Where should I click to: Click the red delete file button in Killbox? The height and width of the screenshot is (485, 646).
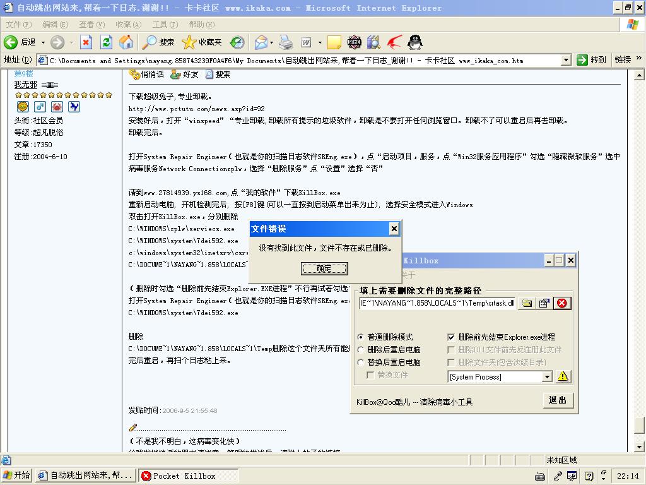[561, 303]
